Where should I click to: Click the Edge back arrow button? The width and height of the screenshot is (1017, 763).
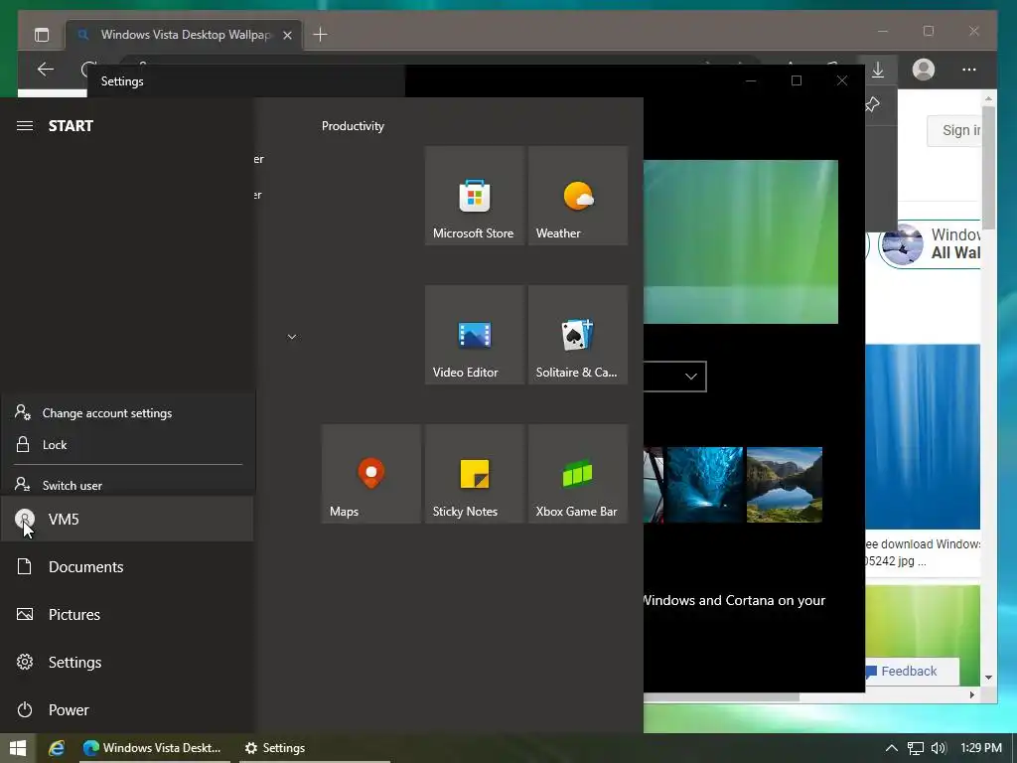click(46, 70)
